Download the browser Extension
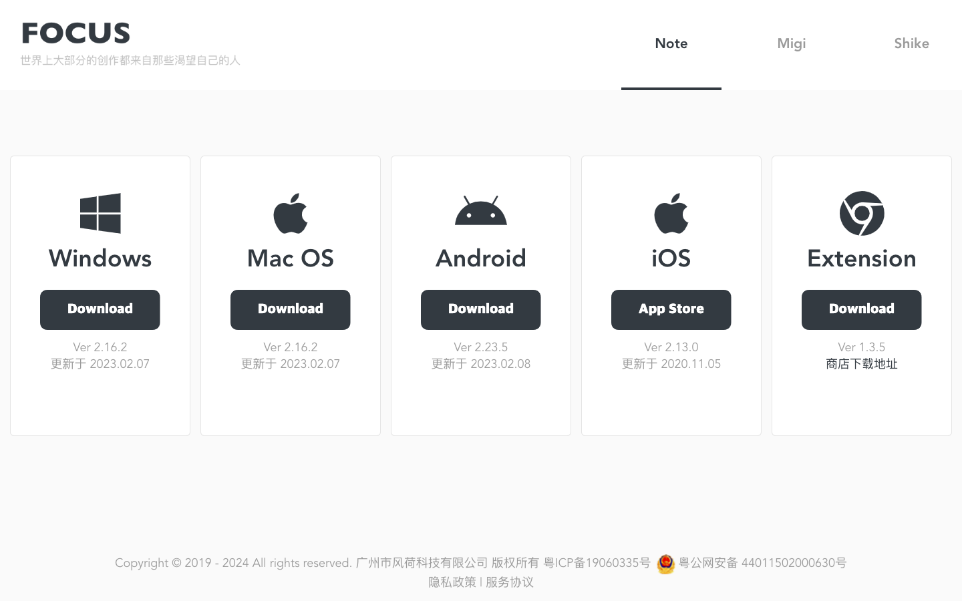 point(861,309)
